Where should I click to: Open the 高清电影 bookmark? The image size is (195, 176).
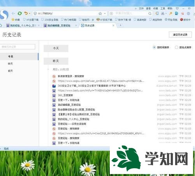click(140, 20)
